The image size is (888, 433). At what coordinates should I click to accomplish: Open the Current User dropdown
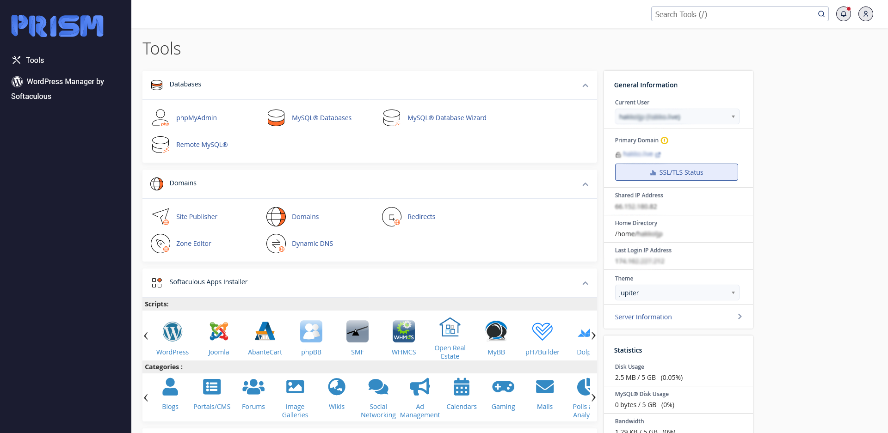(x=677, y=116)
